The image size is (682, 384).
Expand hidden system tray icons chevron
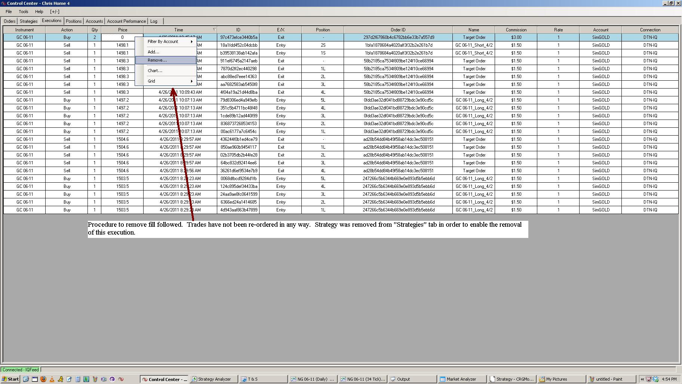[642, 379]
